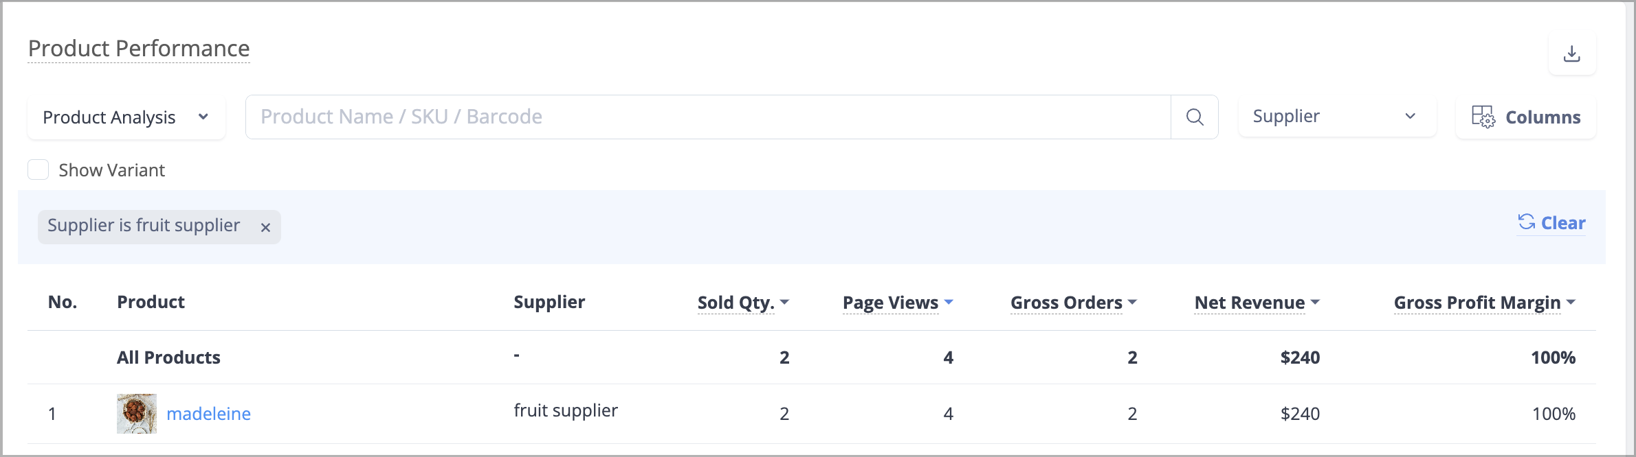Click the Clear refresh icon
1636x457 pixels.
tap(1527, 222)
